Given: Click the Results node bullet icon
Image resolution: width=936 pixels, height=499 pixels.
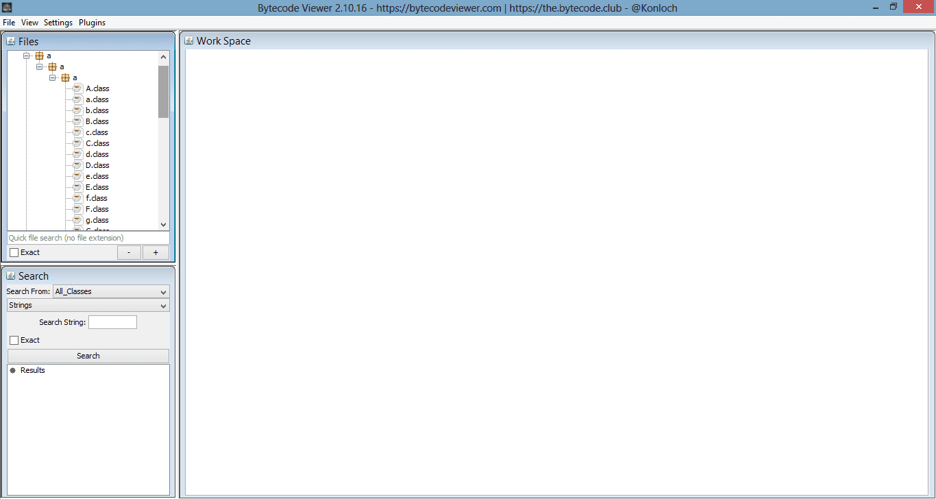Looking at the screenshot, I should (x=12, y=370).
